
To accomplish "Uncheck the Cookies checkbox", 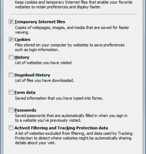I will 11,39.
